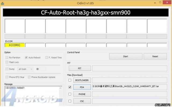Check the CSC file checkbox
Screen dimensions: 172x107
point(70,101)
